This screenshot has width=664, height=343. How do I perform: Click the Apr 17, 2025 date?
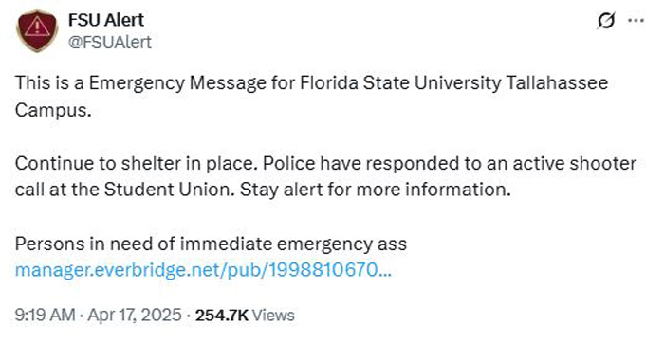[x=135, y=316]
